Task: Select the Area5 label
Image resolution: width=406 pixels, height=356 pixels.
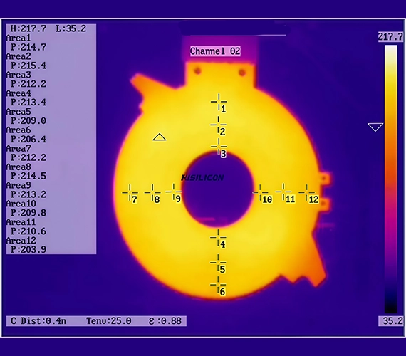Action: (x=19, y=112)
